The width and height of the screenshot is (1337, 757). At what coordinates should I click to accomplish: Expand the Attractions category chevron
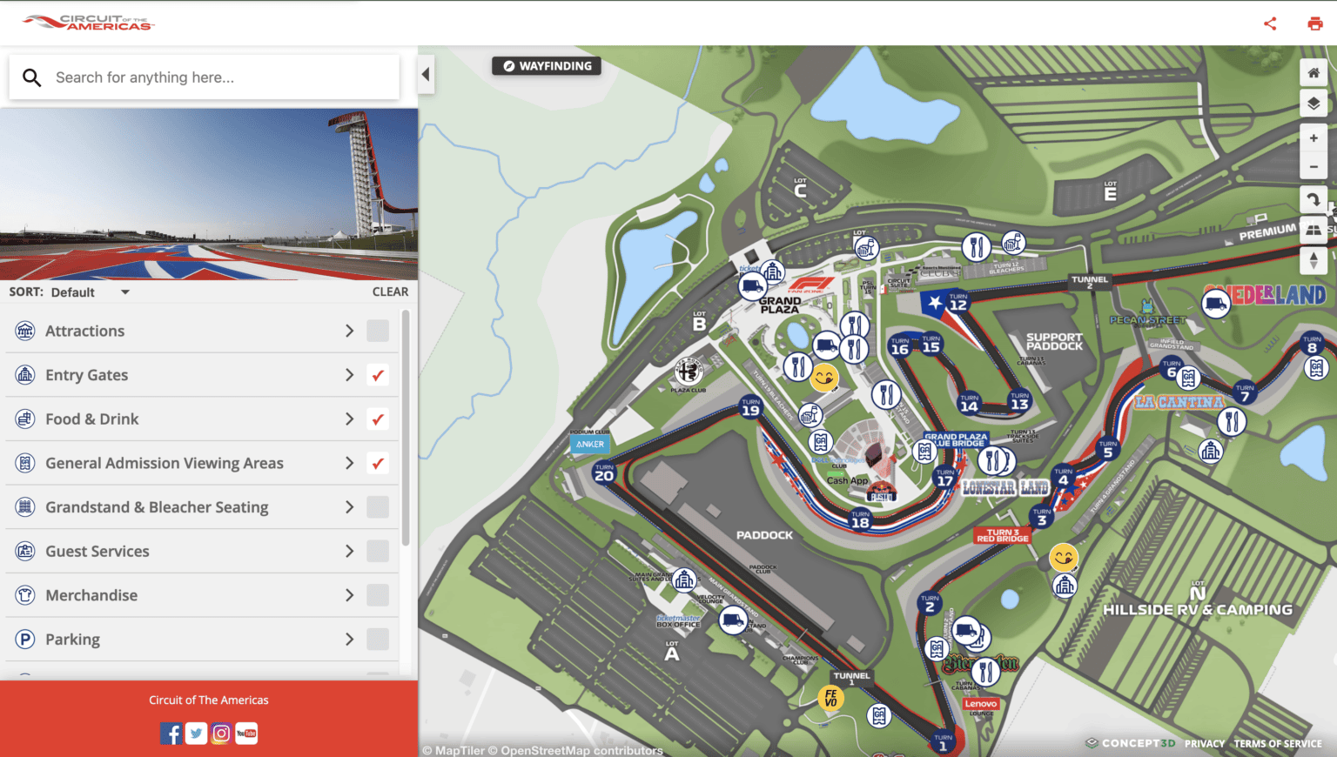pyautogui.click(x=349, y=331)
